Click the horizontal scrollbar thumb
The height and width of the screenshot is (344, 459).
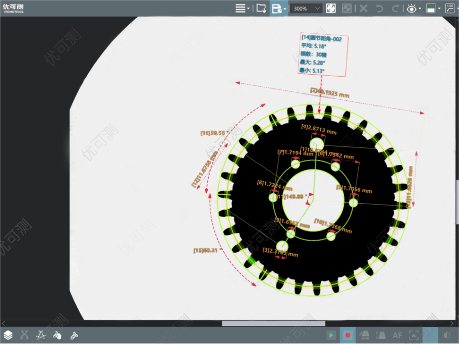273,323
